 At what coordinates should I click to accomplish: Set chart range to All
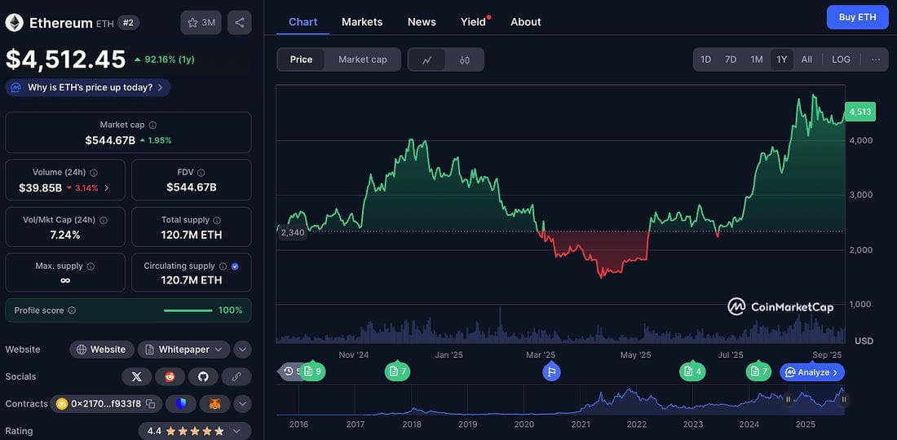pyautogui.click(x=806, y=59)
